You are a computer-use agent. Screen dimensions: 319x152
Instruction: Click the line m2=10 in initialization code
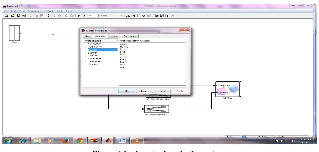click(124, 47)
